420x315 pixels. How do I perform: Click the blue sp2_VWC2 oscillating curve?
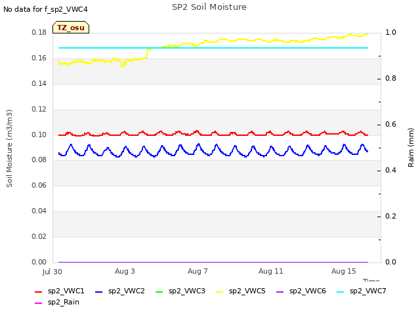click(x=213, y=151)
